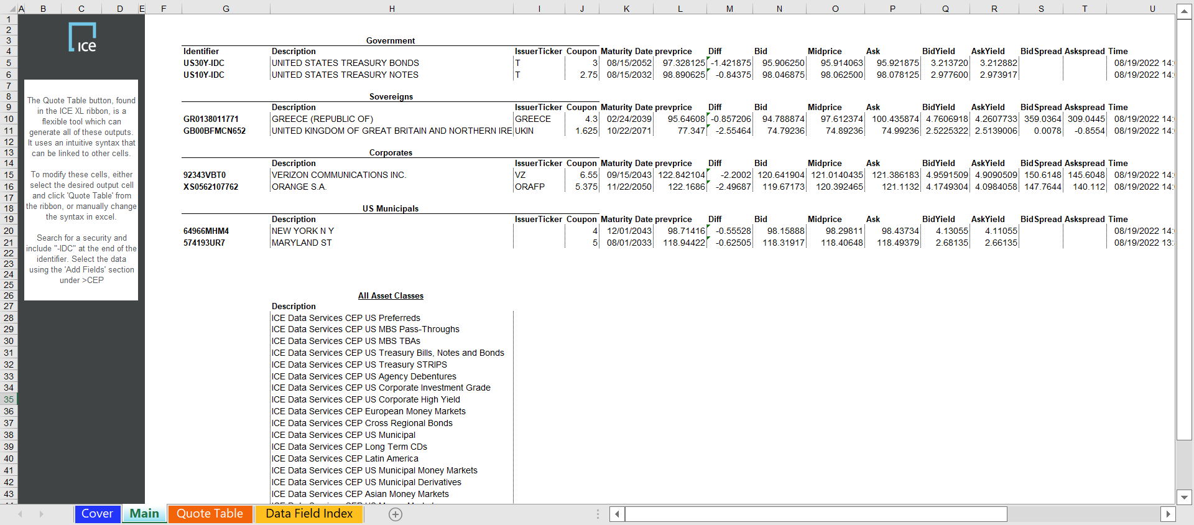
Task: Click CEP US Municipal Derivatives row
Action: [392, 482]
